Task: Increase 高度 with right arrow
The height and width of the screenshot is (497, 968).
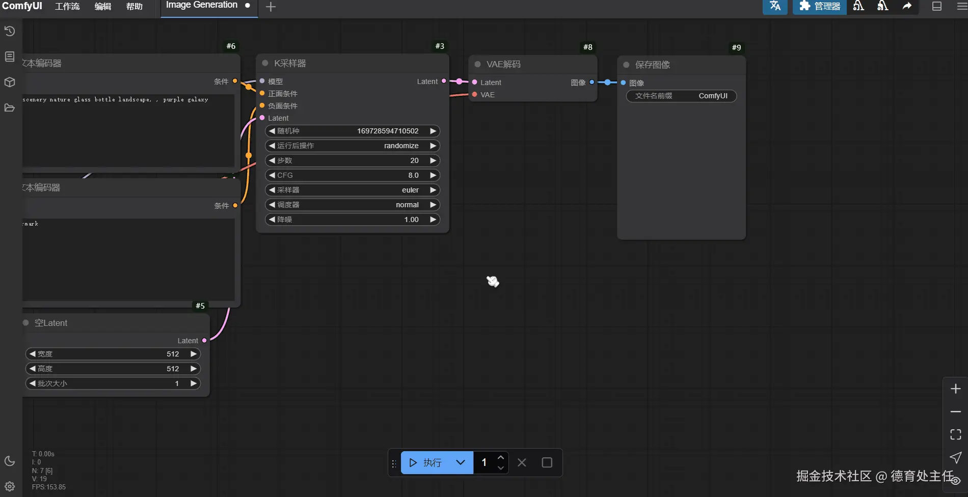Action: tap(193, 369)
